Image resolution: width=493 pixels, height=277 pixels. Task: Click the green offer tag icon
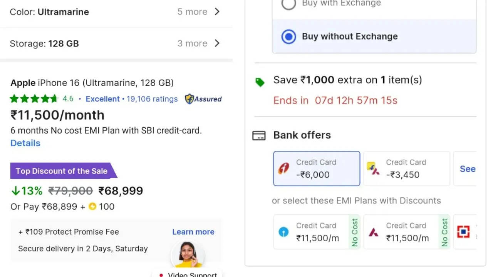[260, 82]
